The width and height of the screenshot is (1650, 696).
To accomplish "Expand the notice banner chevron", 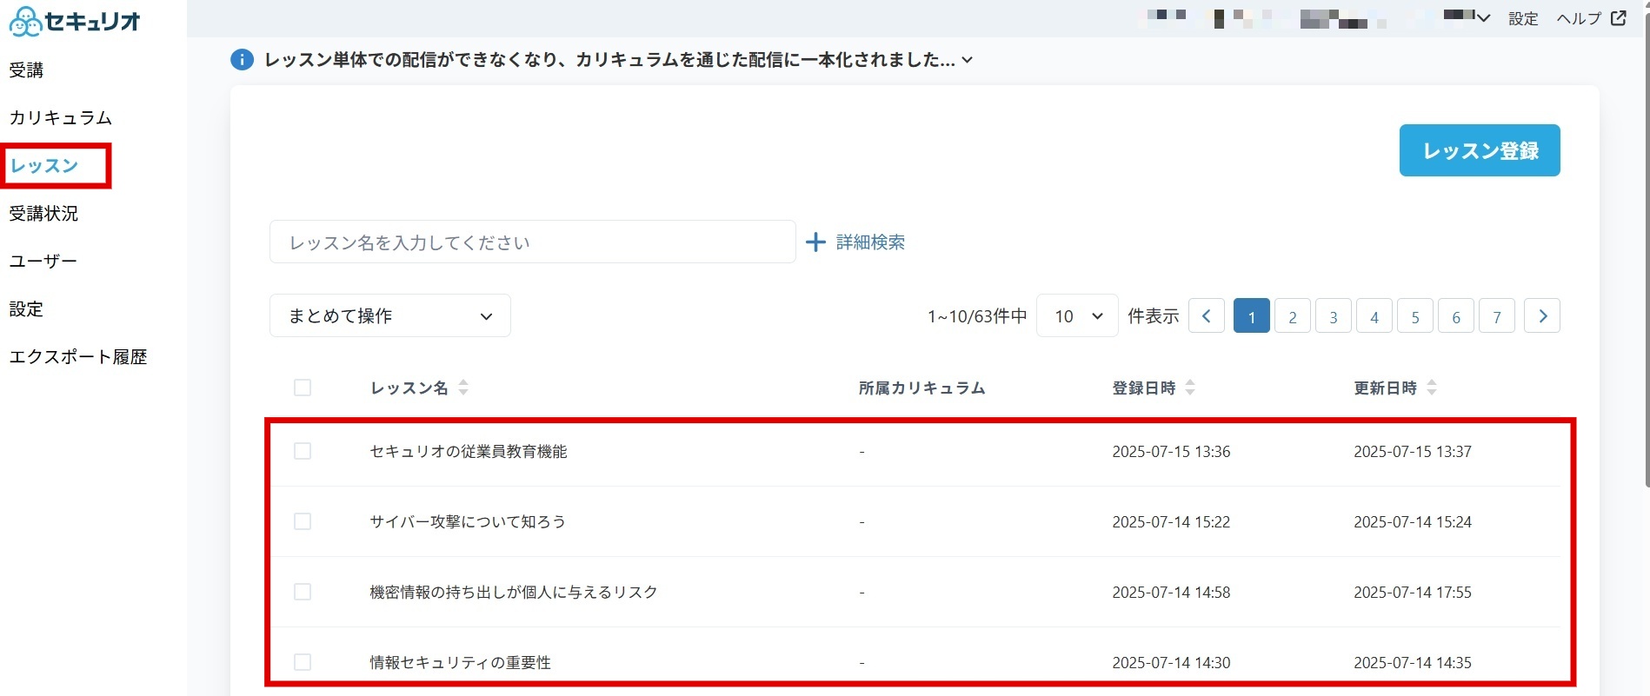I will (x=968, y=60).
